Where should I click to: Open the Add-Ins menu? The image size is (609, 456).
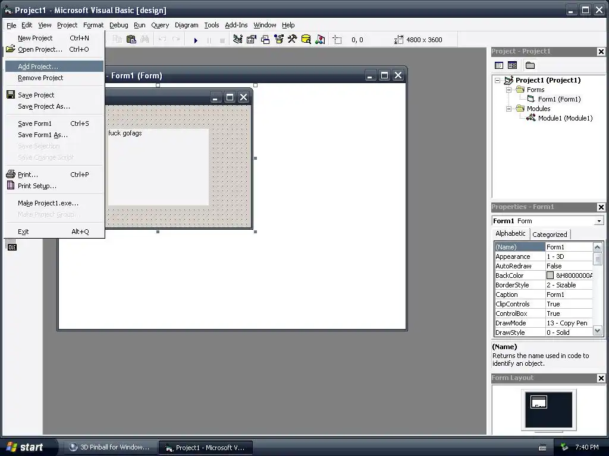tap(236, 25)
